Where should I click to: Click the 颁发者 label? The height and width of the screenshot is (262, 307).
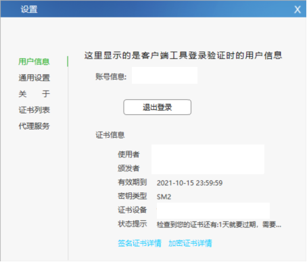[x=128, y=168]
